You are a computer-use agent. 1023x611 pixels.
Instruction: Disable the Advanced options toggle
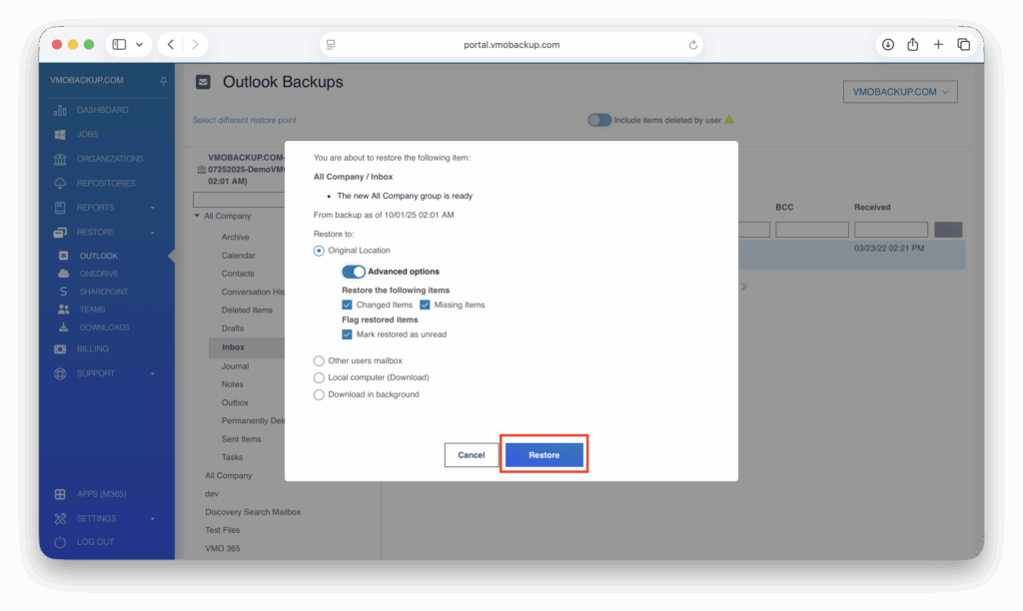pyautogui.click(x=353, y=272)
